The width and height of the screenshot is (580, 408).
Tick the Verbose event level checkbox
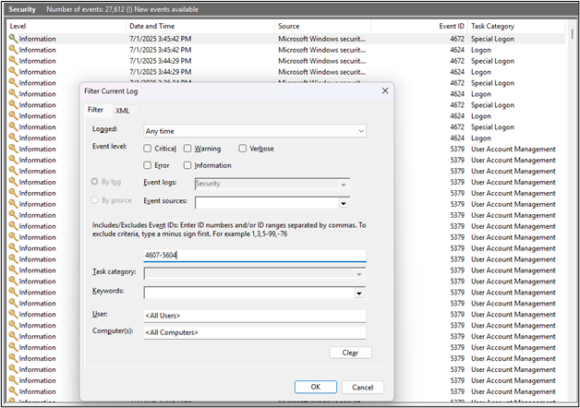(x=243, y=149)
